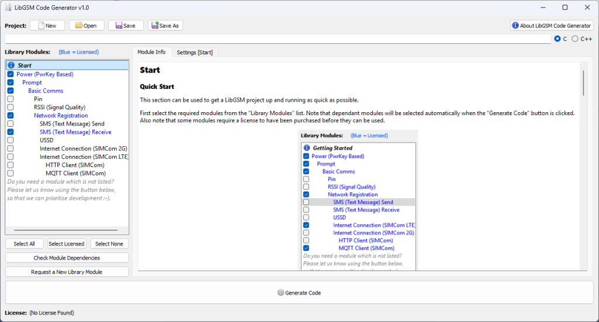Select the Basic Comms module label
The image size is (599, 322).
(46, 91)
